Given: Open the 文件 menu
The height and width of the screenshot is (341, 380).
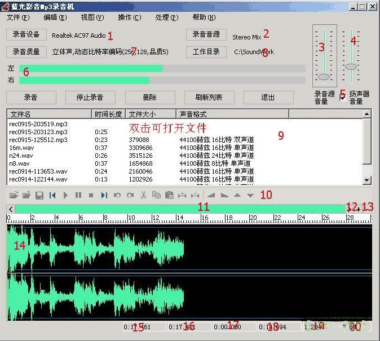Looking at the screenshot, I should [x=18, y=17].
